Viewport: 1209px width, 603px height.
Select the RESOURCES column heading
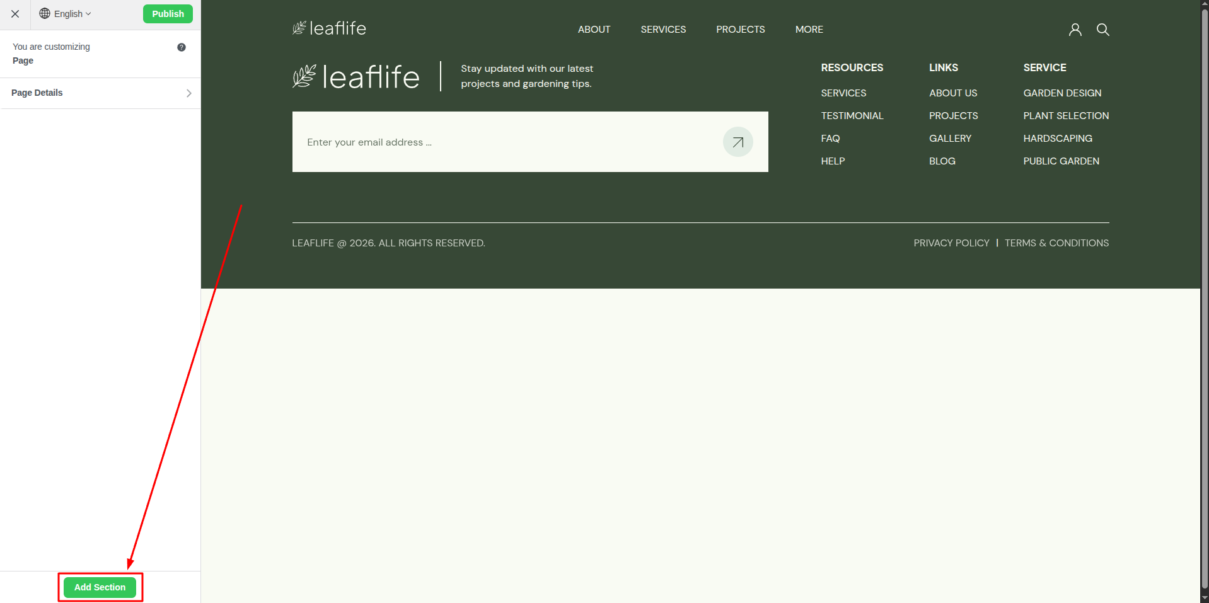852,67
